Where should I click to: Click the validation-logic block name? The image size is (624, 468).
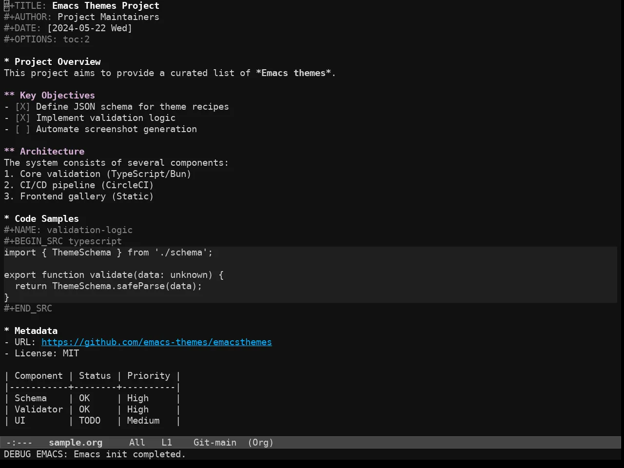click(x=90, y=230)
